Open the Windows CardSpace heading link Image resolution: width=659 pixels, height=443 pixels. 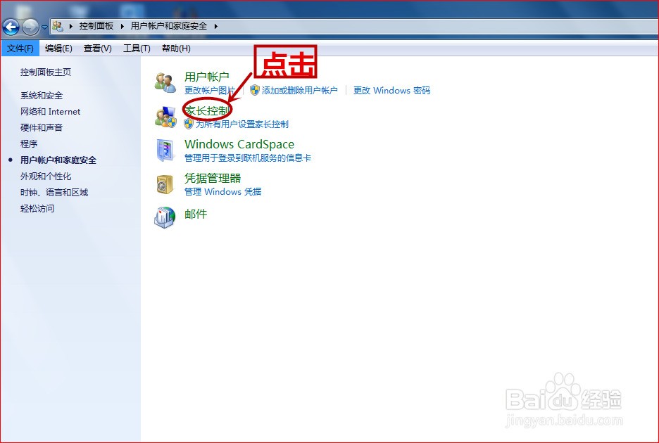[239, 144]
